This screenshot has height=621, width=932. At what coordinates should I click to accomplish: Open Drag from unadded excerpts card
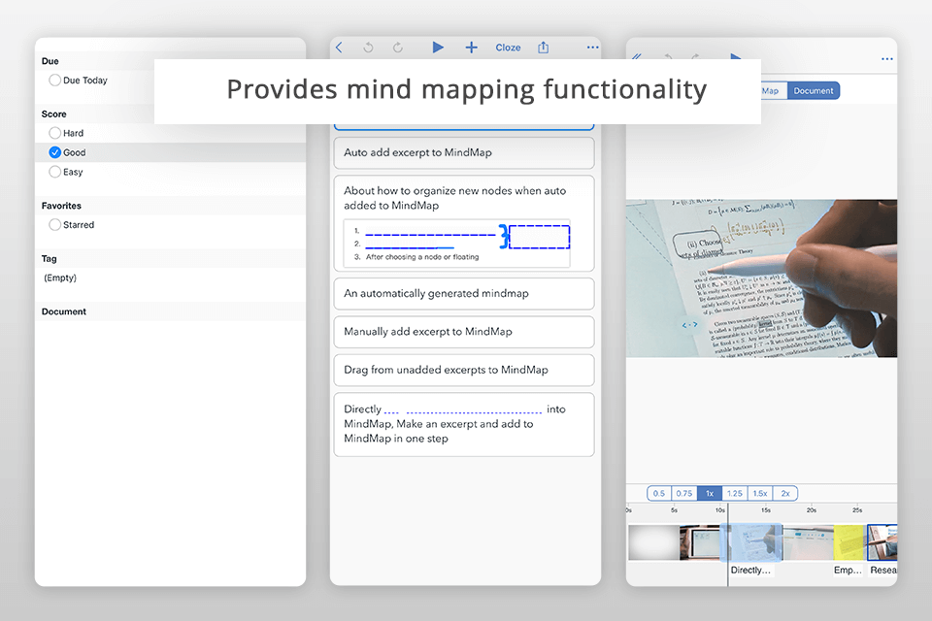coord(464,370)
